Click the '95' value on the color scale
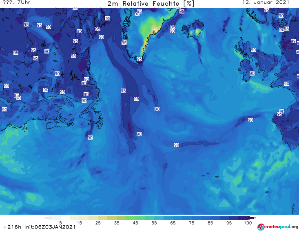 [x=229, y=223]
